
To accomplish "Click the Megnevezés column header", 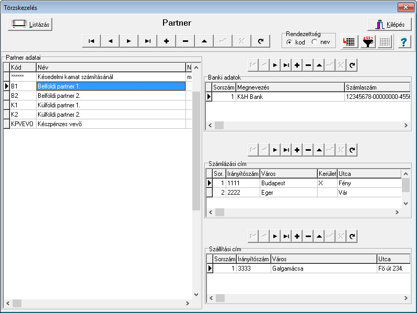I will coord(290,87).
